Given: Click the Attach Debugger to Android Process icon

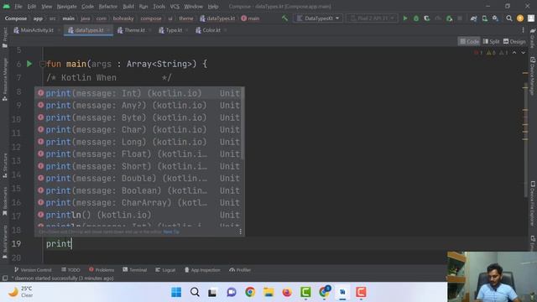Looking at the screenshot, I should coord(449,18).
